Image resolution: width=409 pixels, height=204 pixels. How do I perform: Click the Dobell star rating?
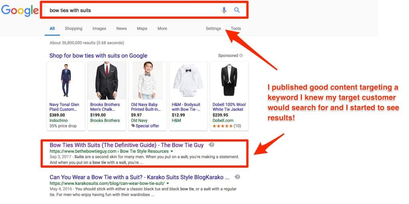(222, 126)
